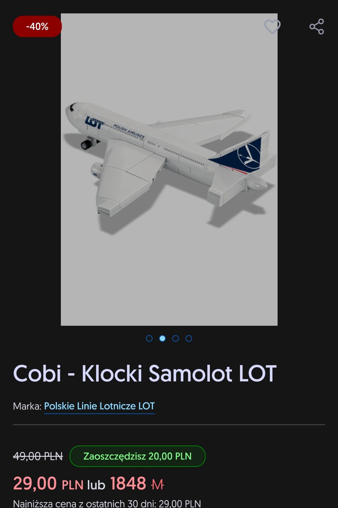Screen dimensions: 338x508
Task: Jump to the fourth carousel image dot
Action: point(189,338)
